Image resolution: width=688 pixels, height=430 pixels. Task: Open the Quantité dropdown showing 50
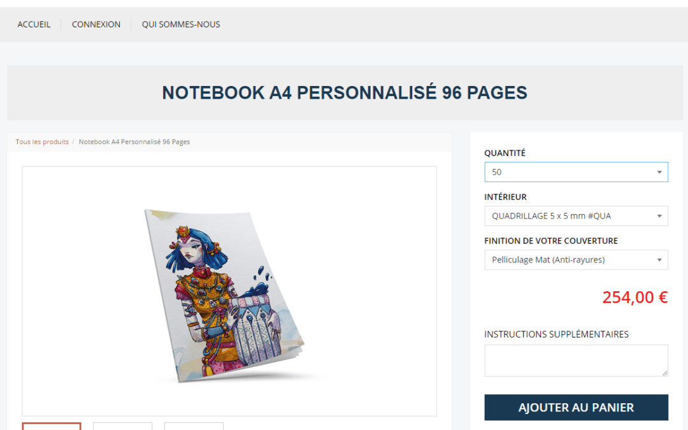click(576, 172)
